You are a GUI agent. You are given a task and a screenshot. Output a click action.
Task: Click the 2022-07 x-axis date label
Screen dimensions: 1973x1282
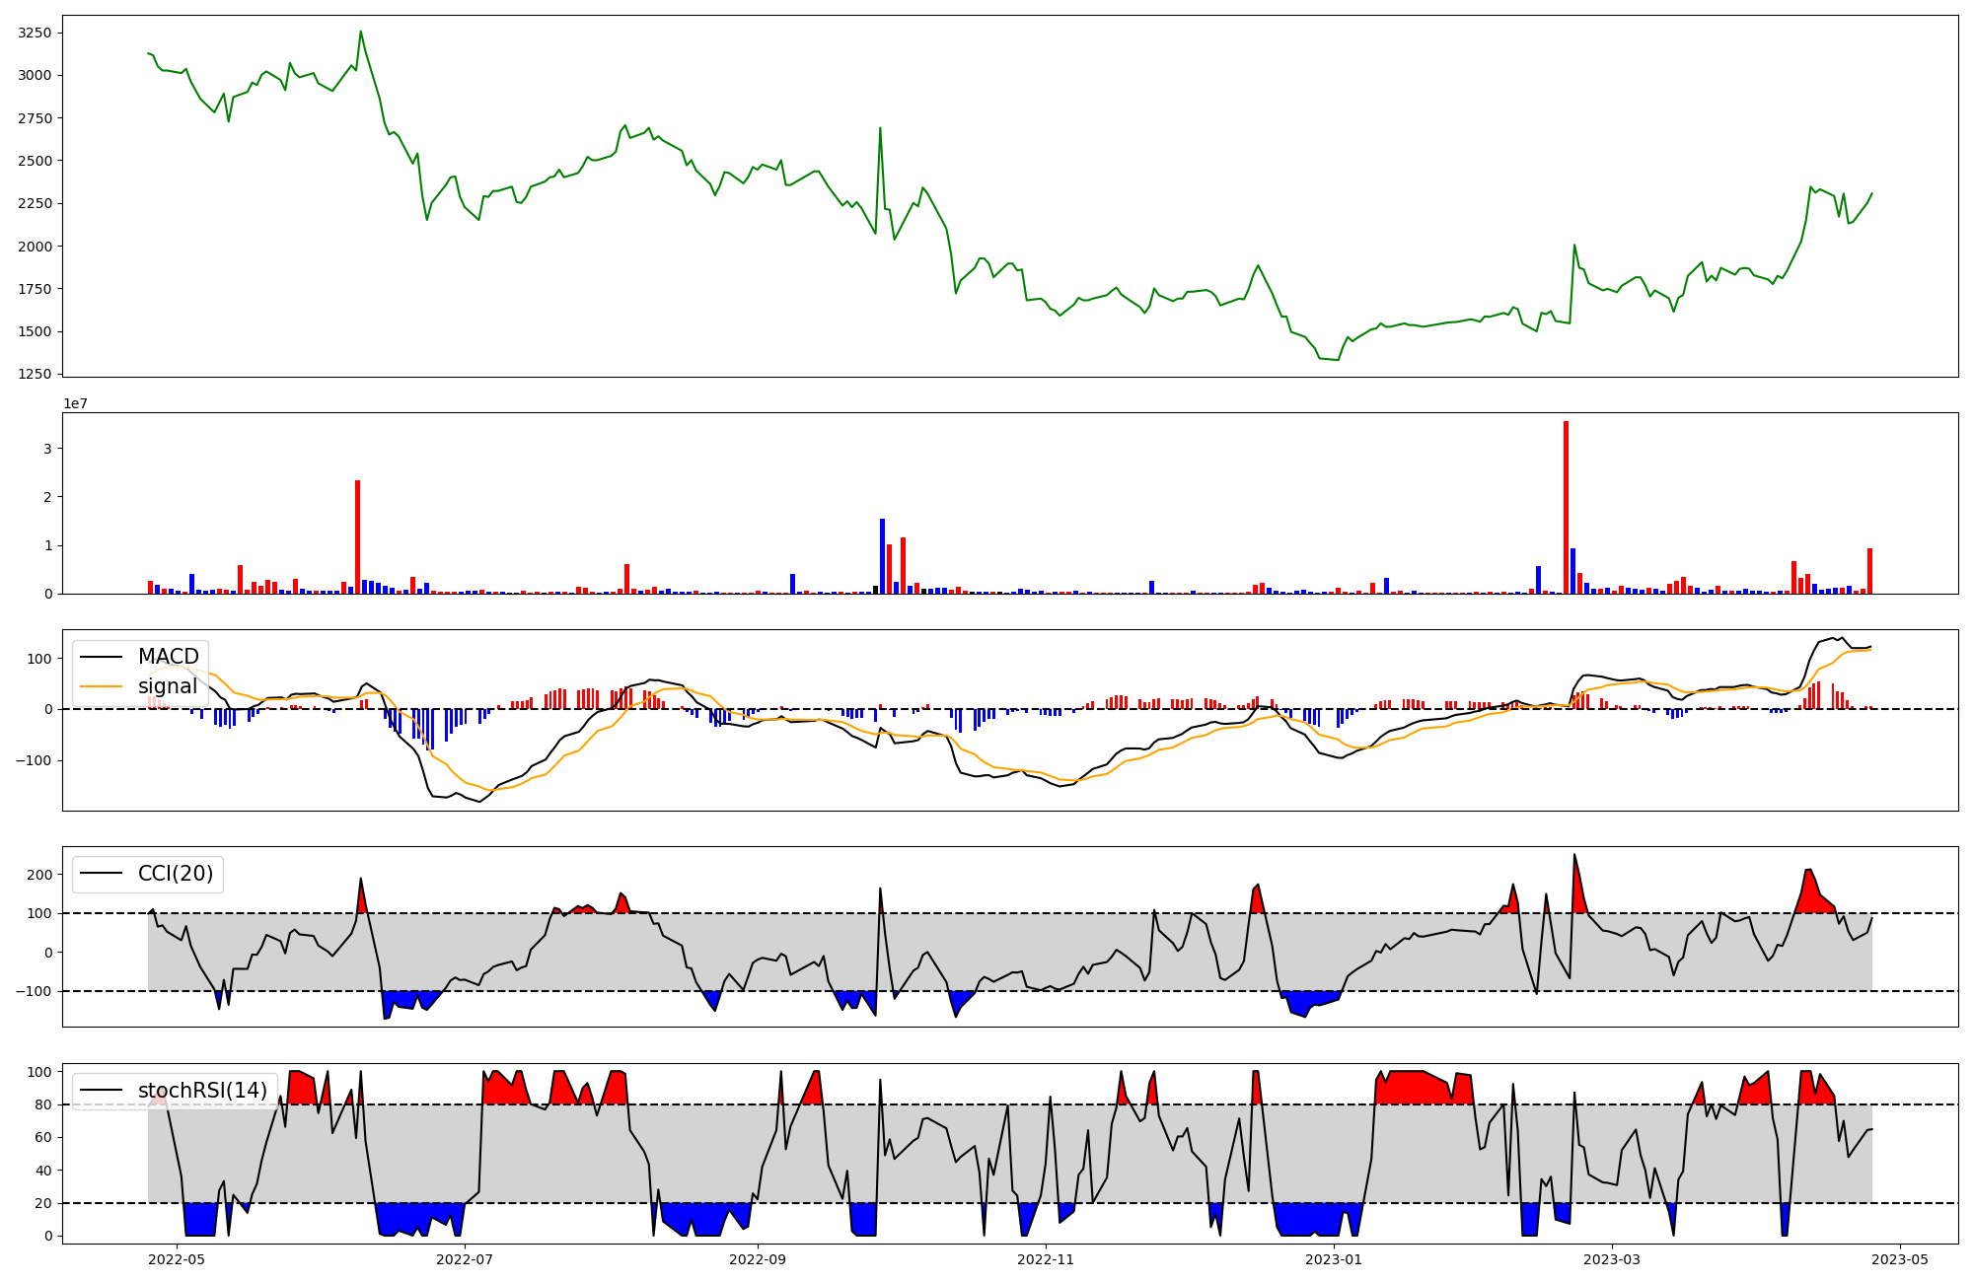coord(464,1258)
